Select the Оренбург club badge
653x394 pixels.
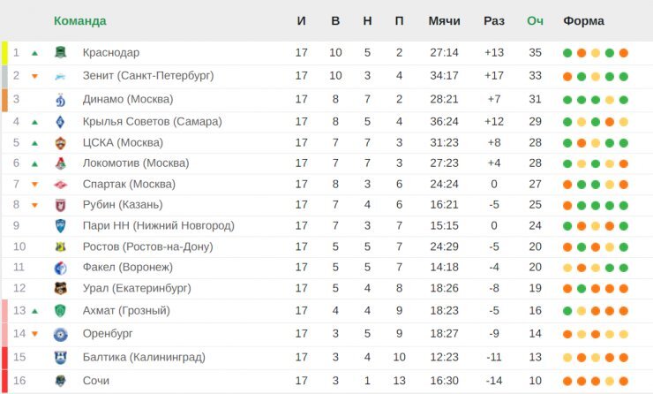pyautogui.click(x=61, y=335)
